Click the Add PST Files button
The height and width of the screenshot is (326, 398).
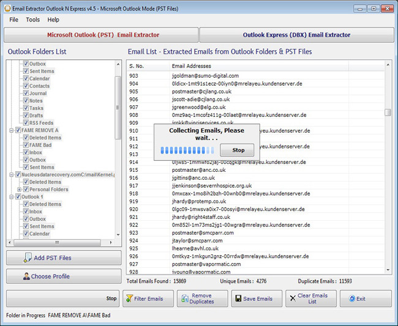[x=64, y=258]
